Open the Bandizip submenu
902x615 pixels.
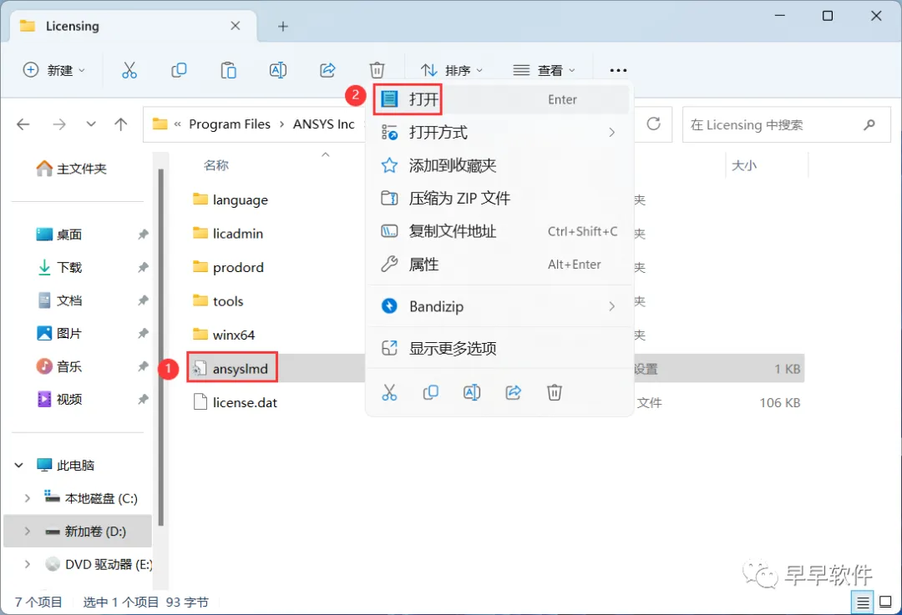click(x=499, y=306)
